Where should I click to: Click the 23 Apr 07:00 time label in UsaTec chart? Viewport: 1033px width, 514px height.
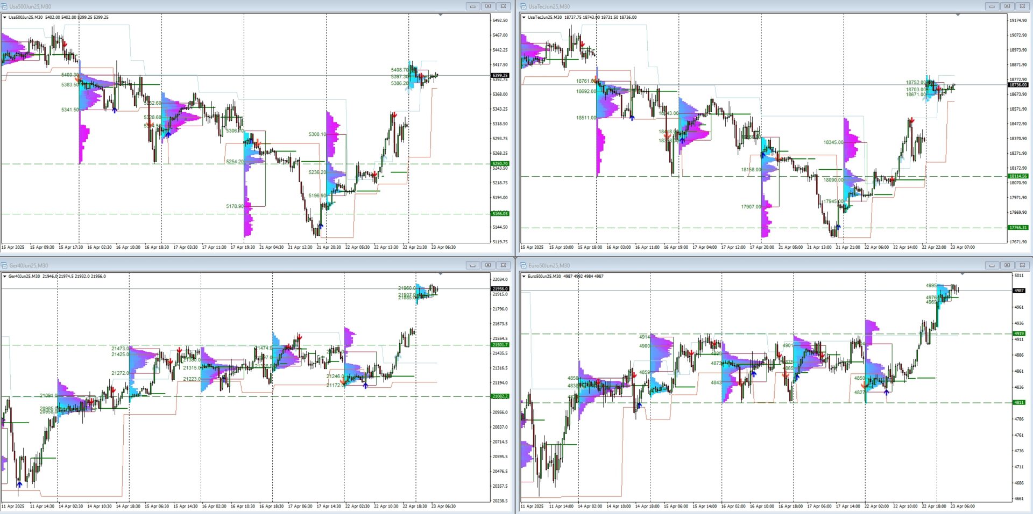click(x=963, y=248)
